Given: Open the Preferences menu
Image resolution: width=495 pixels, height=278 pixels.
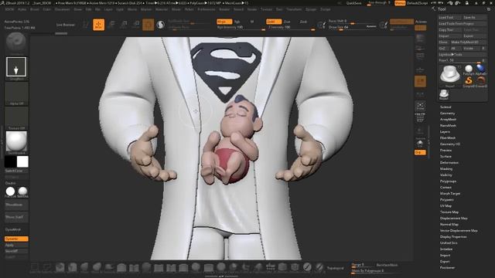Looking at the screenshot, I should (x=207, y=9).
